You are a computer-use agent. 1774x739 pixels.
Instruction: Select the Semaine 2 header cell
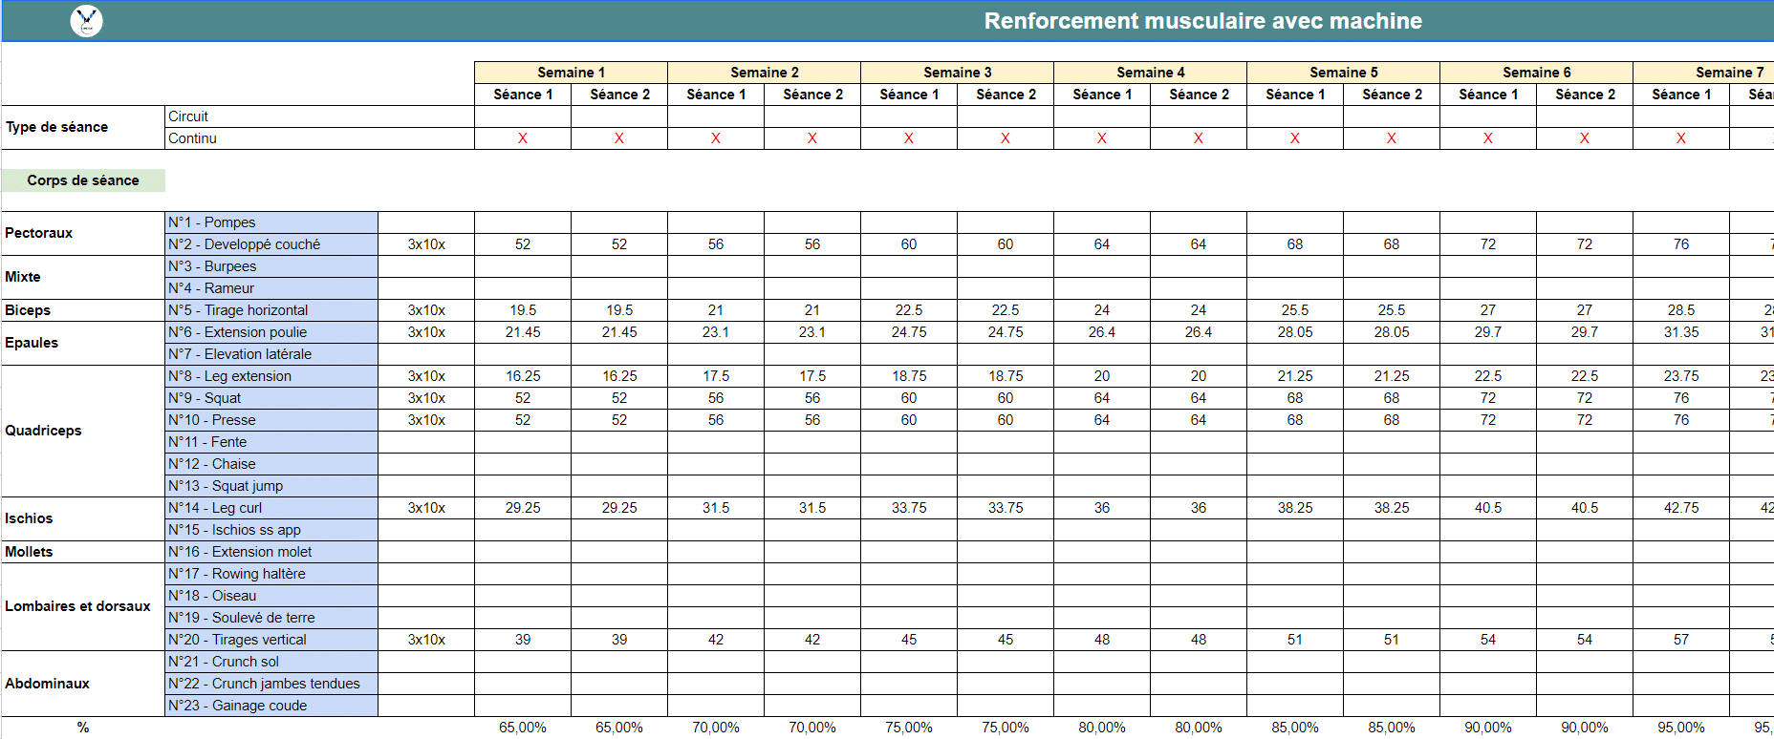[764, 73]
